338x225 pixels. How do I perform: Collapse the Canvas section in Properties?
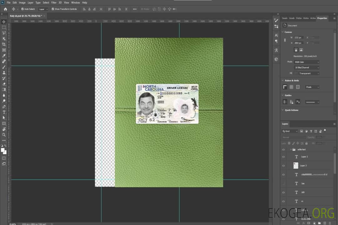[283, 32]
